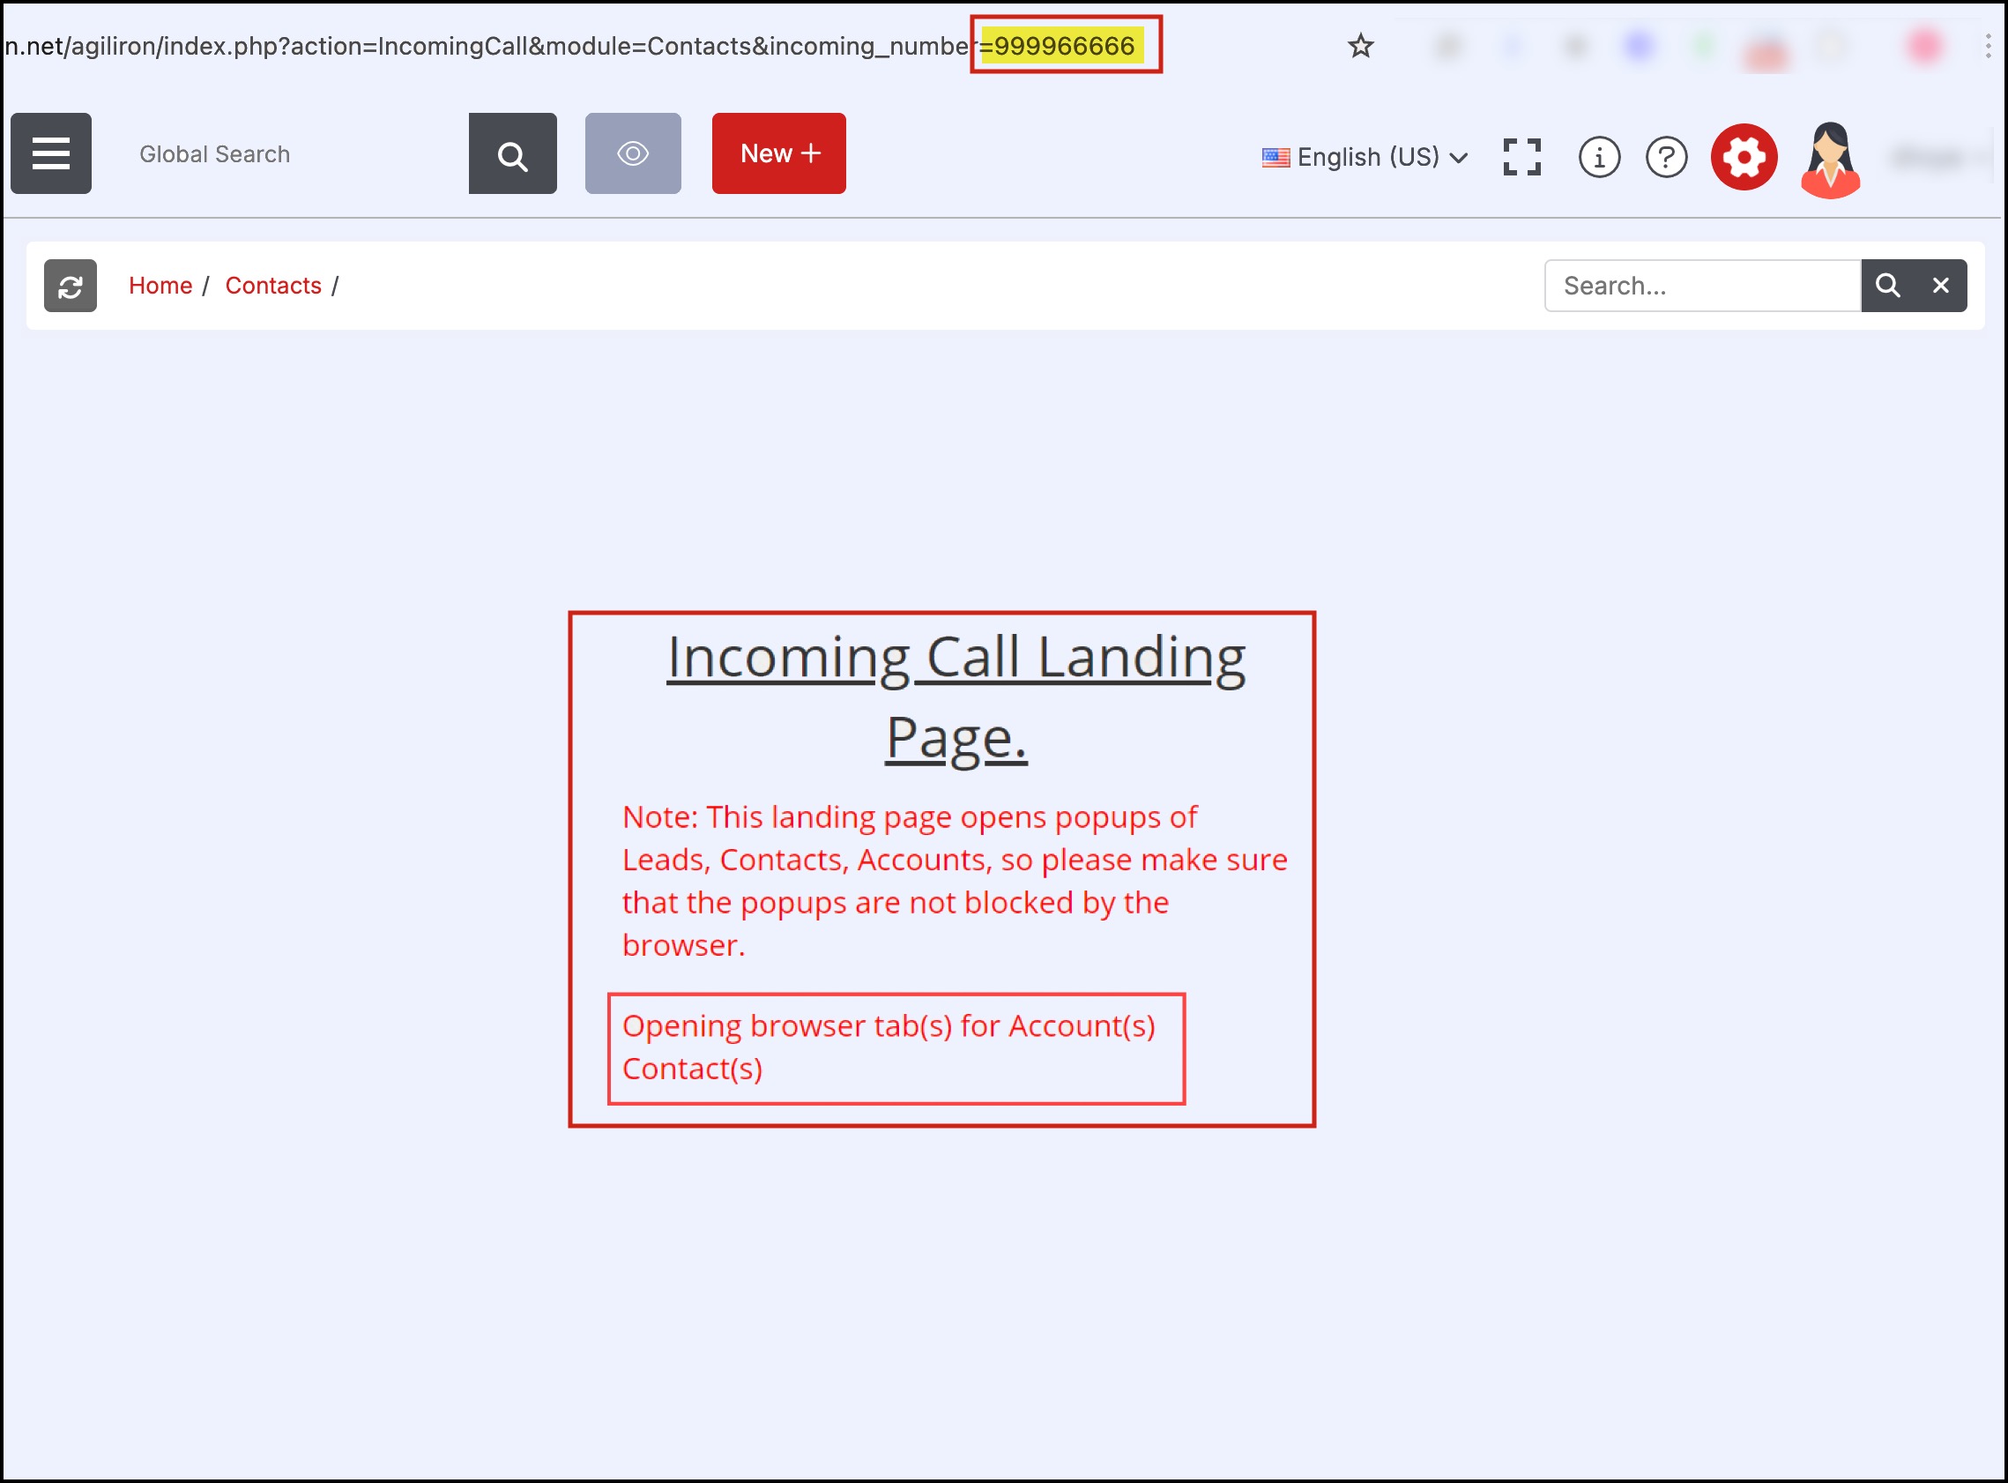Screen dimensions: 2008x1483
Task: Submit search with breadcrumb bar magnifier
Action: tap(1888, 286)
